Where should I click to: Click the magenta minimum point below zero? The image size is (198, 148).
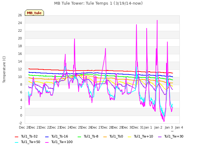click(x=164, y=121)
